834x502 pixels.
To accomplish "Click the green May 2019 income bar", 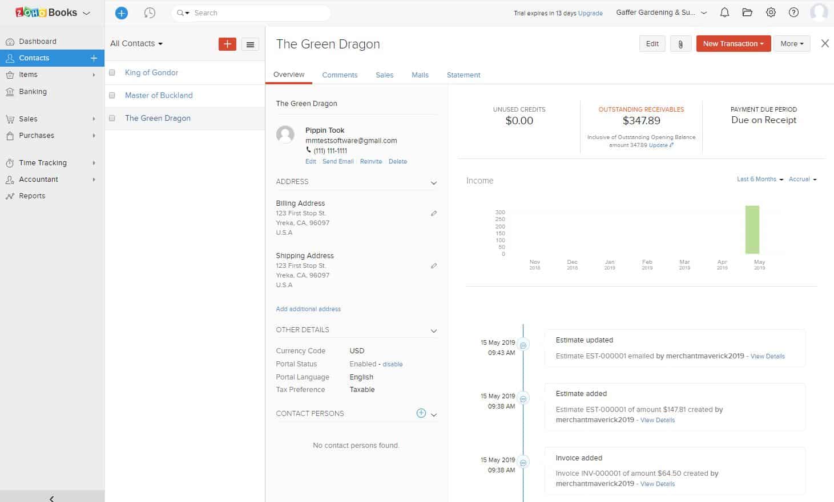I will pos(752,230).
